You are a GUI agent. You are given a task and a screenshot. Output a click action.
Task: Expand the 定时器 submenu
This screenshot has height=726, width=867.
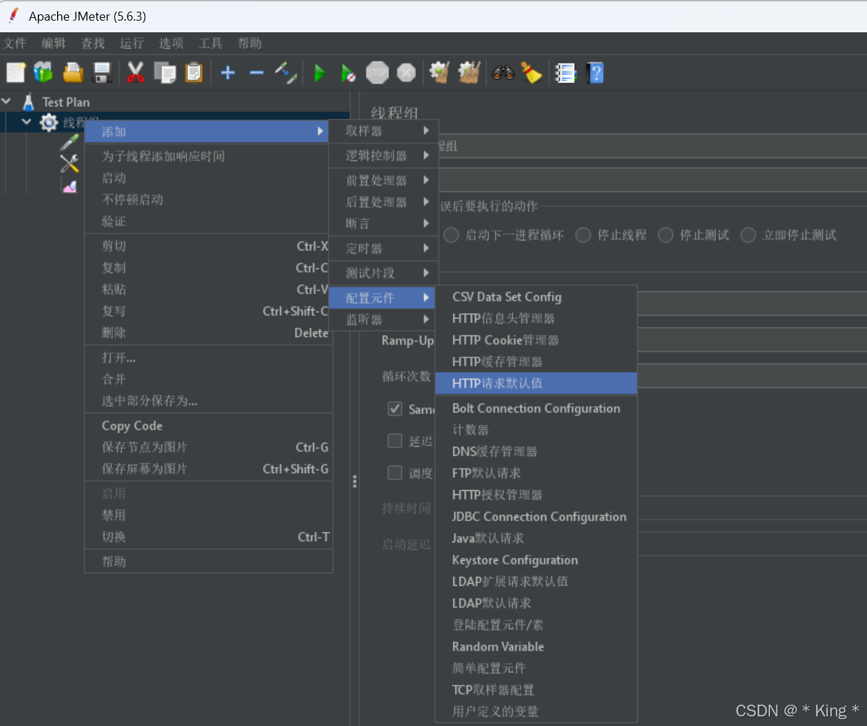click(x=384, y=248)
